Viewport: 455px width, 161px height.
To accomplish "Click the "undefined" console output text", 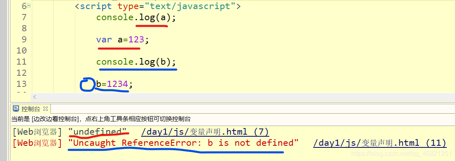I will point(98,132).
